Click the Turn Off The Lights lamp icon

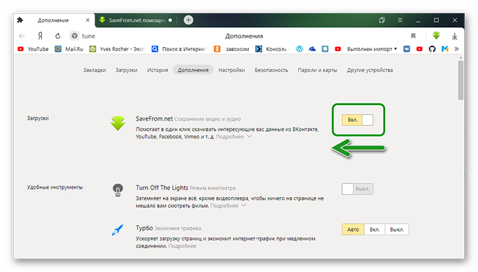click(x=117, y=190)
